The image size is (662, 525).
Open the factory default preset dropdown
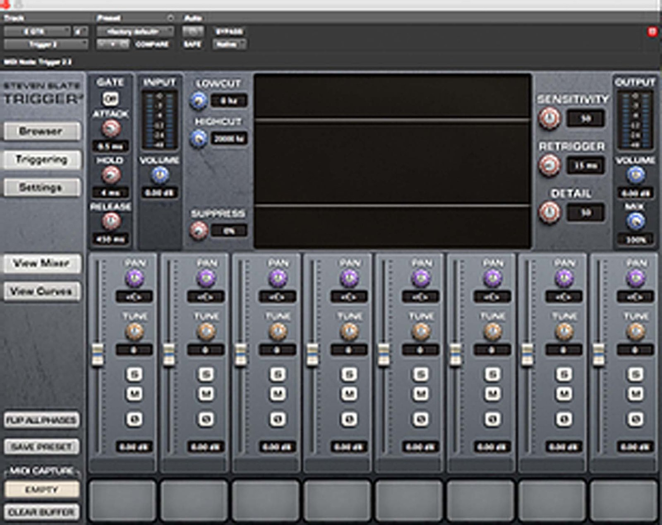[135, 31]
